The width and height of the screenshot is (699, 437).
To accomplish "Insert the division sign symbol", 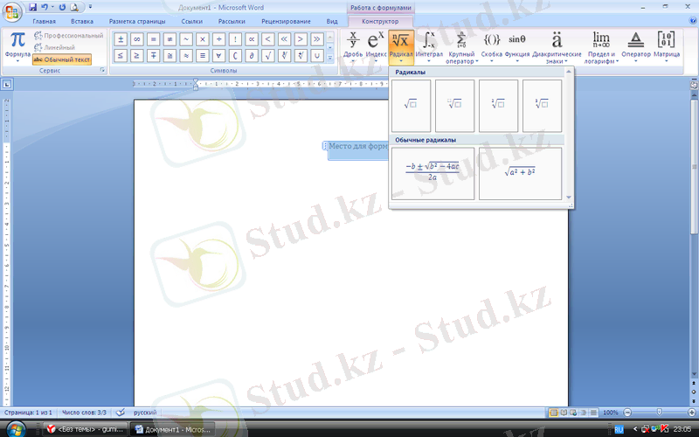I will (x=219, y=39).
